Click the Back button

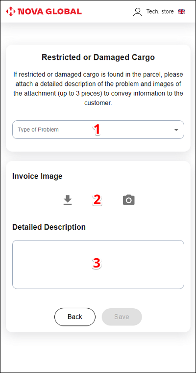[x=75, y=317]
